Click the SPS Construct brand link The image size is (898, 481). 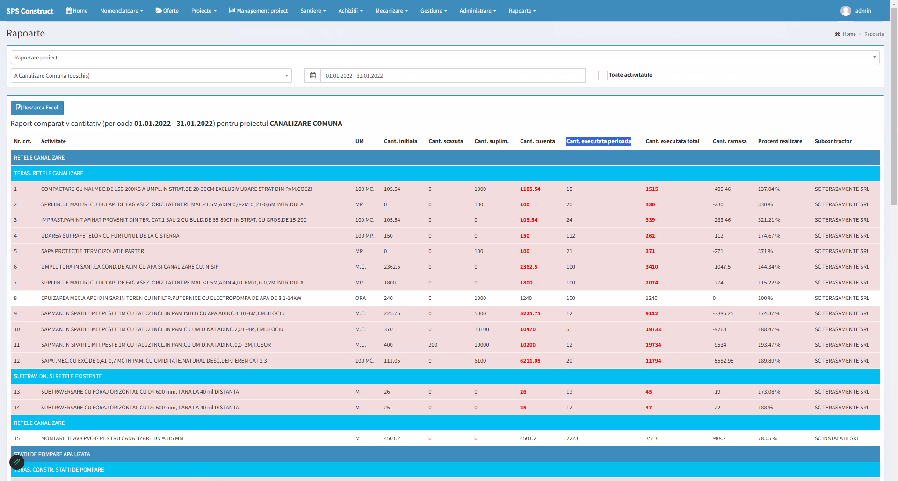click(x=30, y=11)
